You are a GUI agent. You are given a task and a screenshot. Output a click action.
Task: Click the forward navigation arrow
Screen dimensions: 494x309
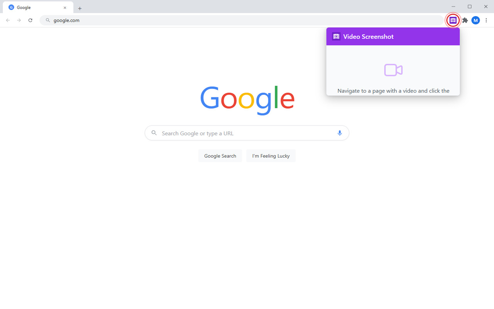(x=19, y=20)
